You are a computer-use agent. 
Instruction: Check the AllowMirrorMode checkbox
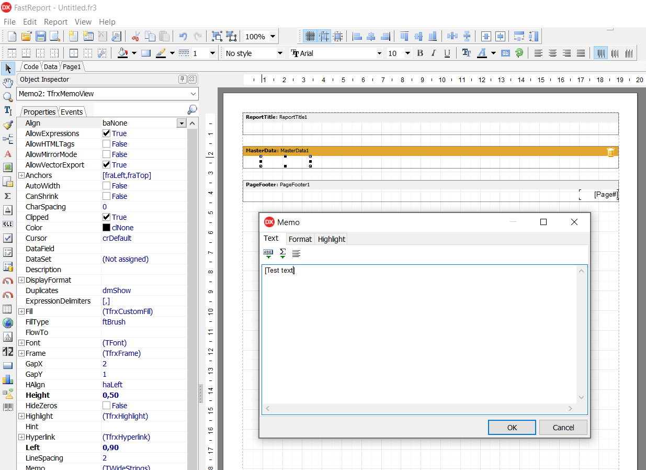(x=106, y=154)
